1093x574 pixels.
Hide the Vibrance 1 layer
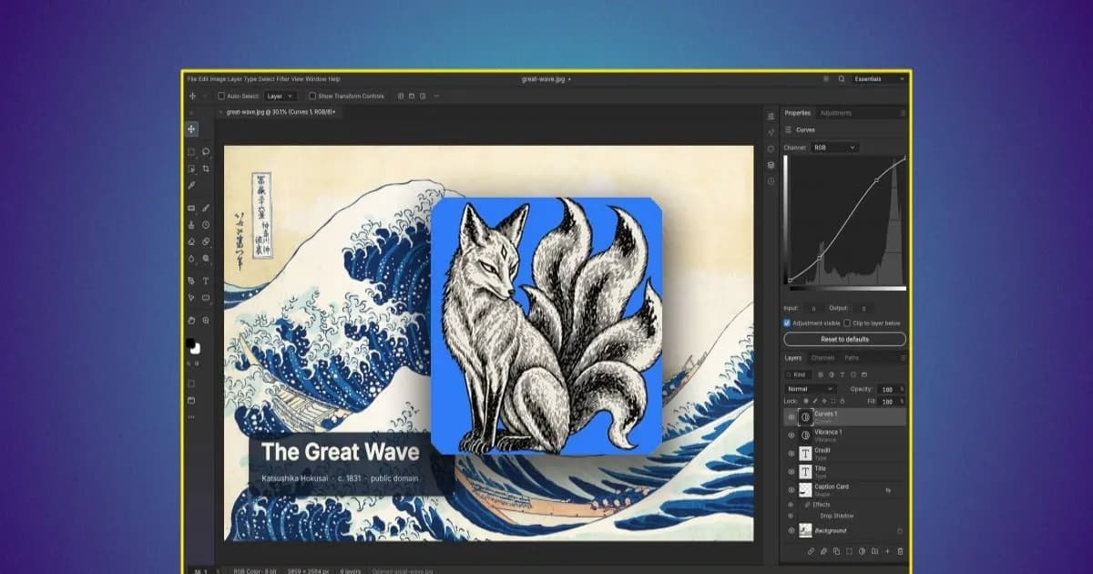pos(791,436)
